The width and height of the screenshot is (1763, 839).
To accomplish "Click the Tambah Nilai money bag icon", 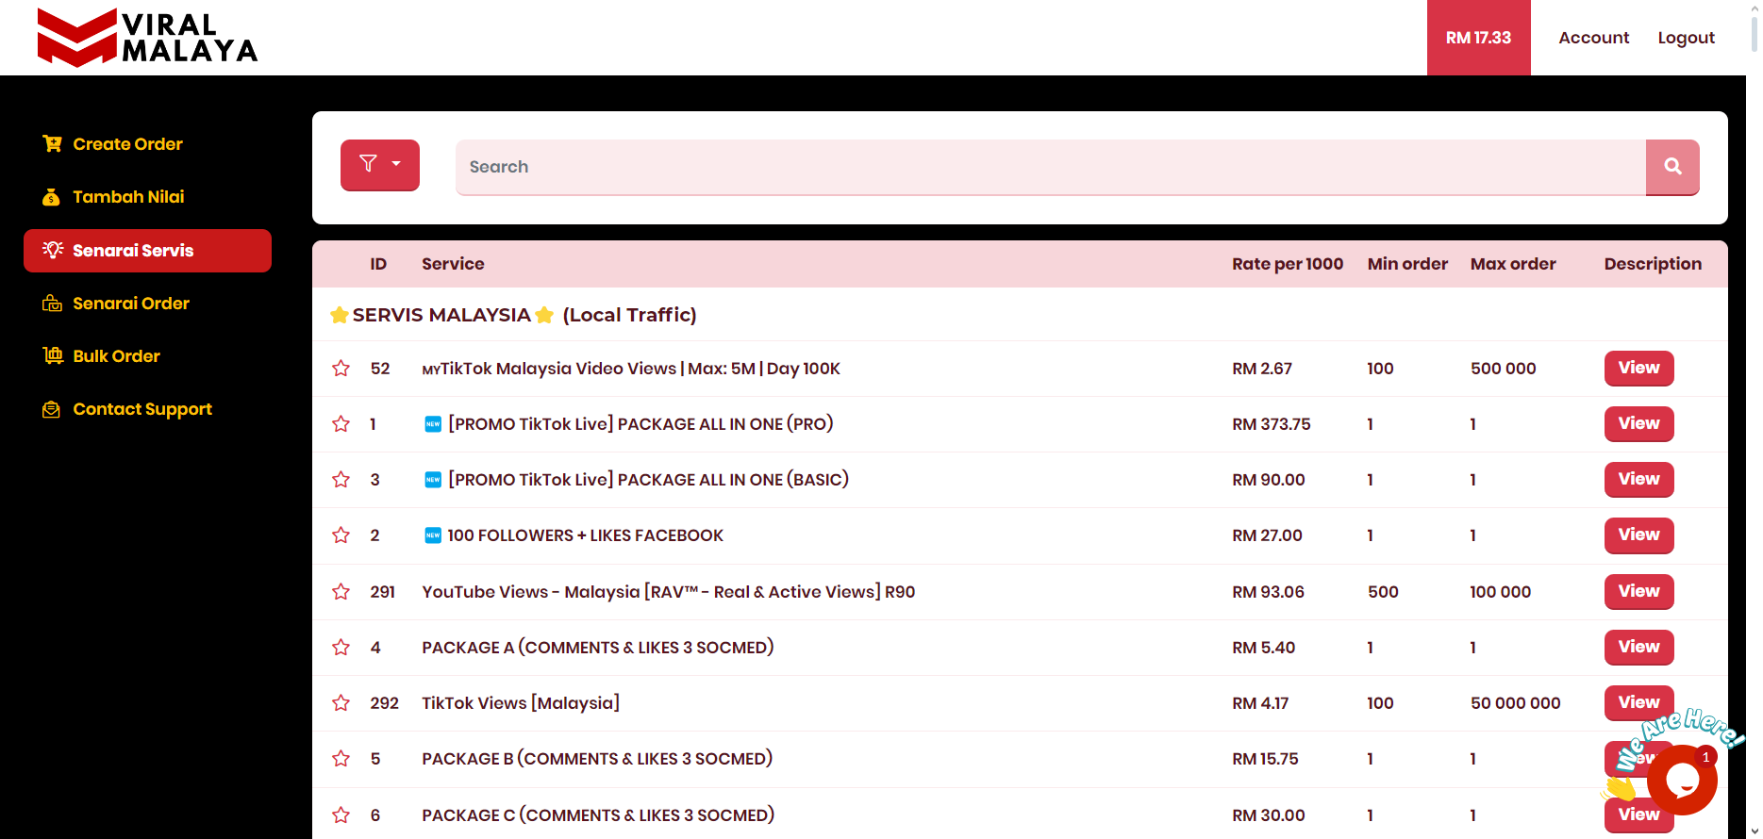I will pyautogui.click(x=52, y=197).
